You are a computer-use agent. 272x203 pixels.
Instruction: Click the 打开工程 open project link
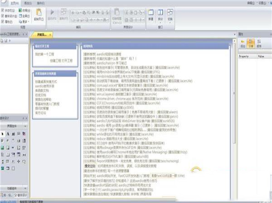click(67, 60)
